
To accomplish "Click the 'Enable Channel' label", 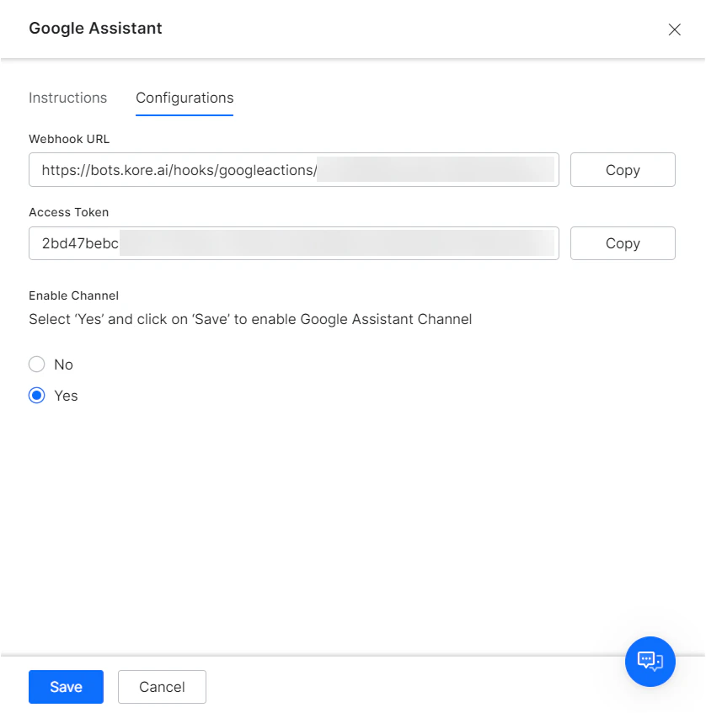I will (73, 295).
